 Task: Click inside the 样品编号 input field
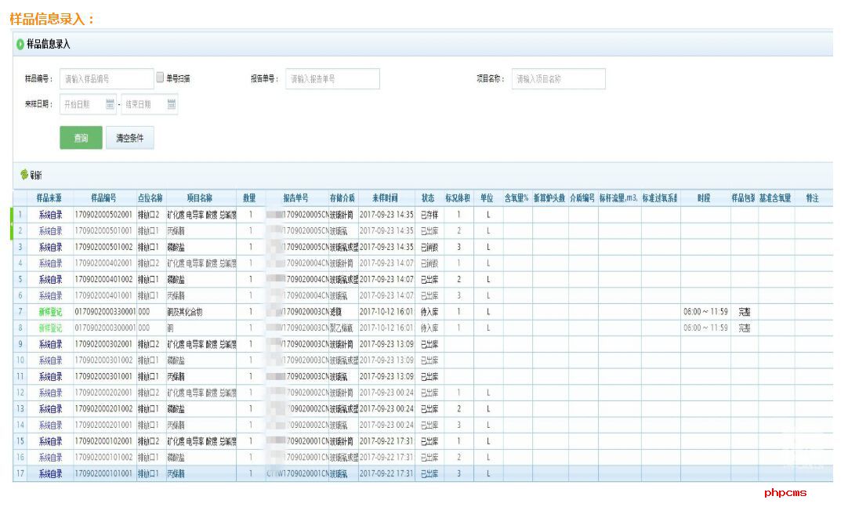click(x=106, y=78)
